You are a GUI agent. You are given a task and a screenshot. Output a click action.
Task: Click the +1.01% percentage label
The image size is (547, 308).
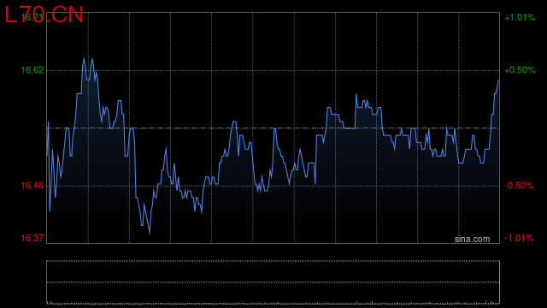[x=520, y=17]
